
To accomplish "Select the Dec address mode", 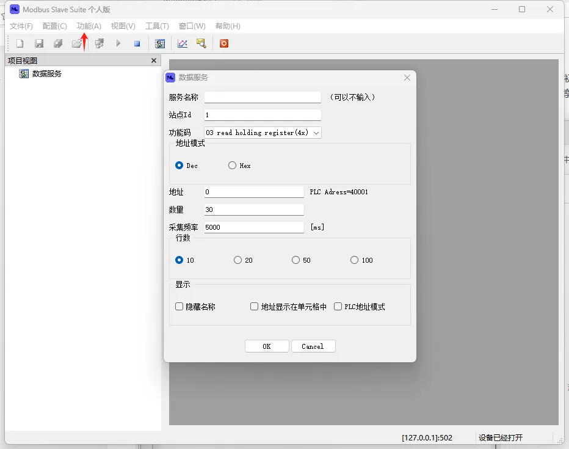I will (x=179, y=166).
